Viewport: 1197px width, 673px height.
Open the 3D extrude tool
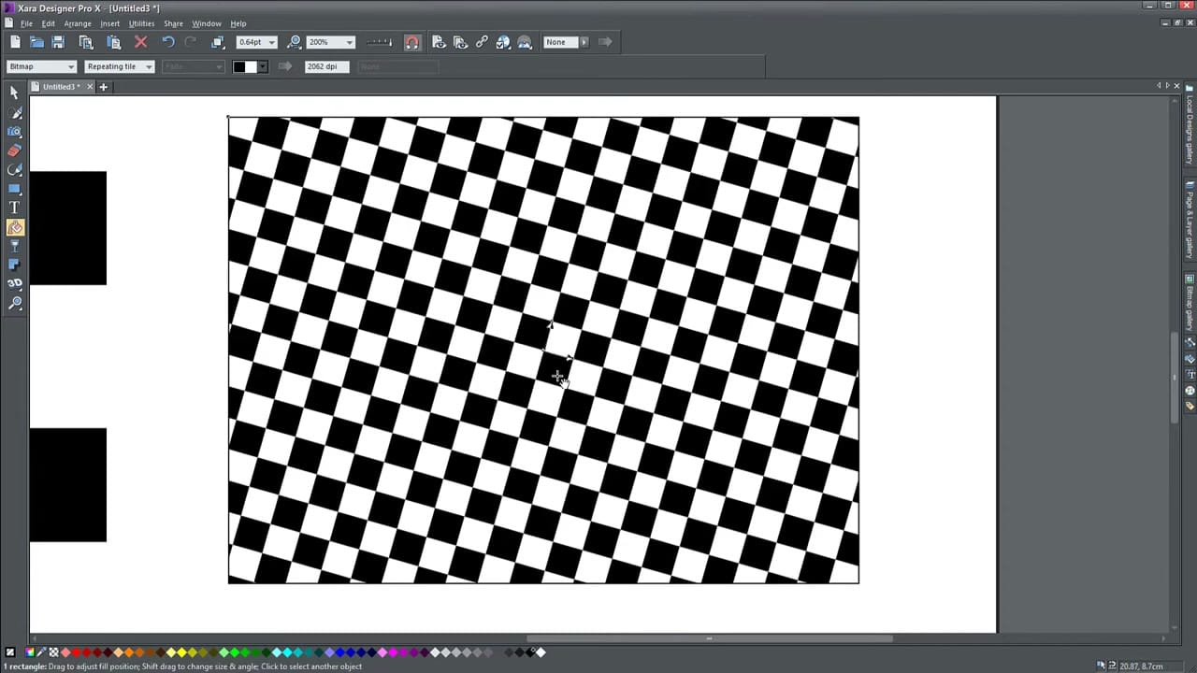pos(15,283)
